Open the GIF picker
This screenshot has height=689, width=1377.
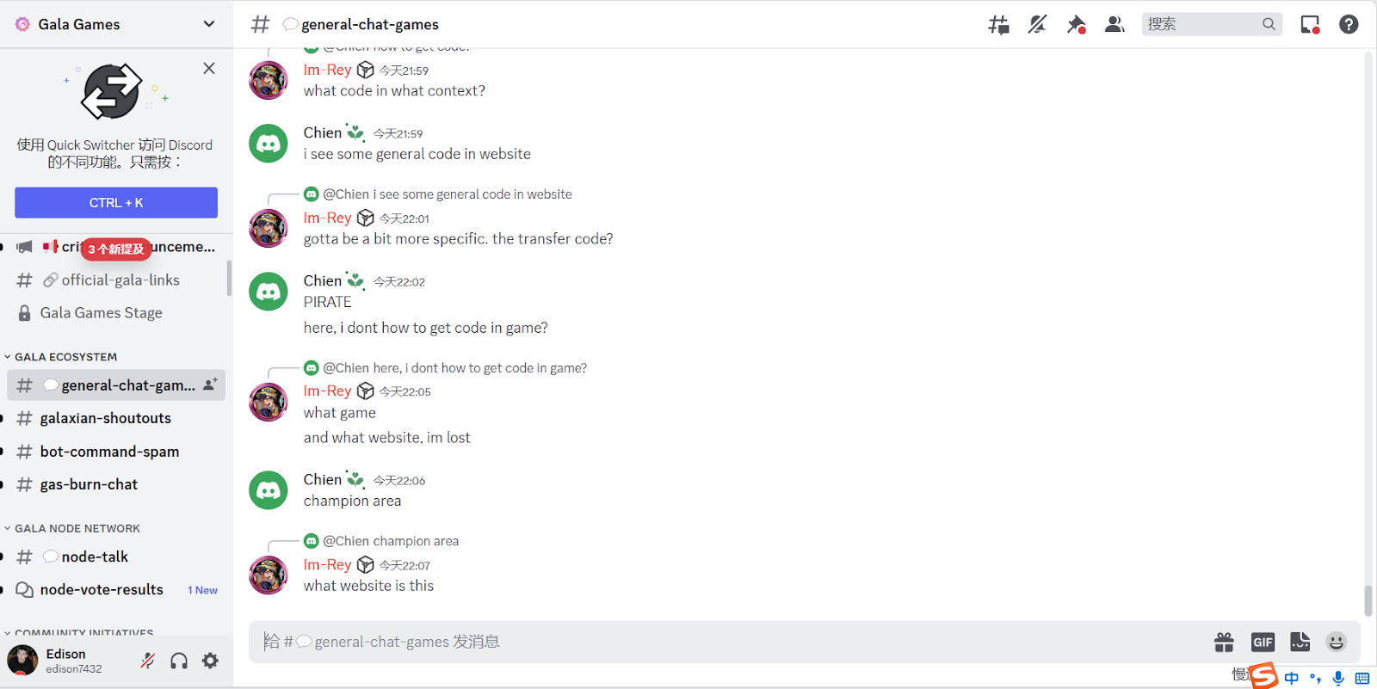pos(1262,642)
